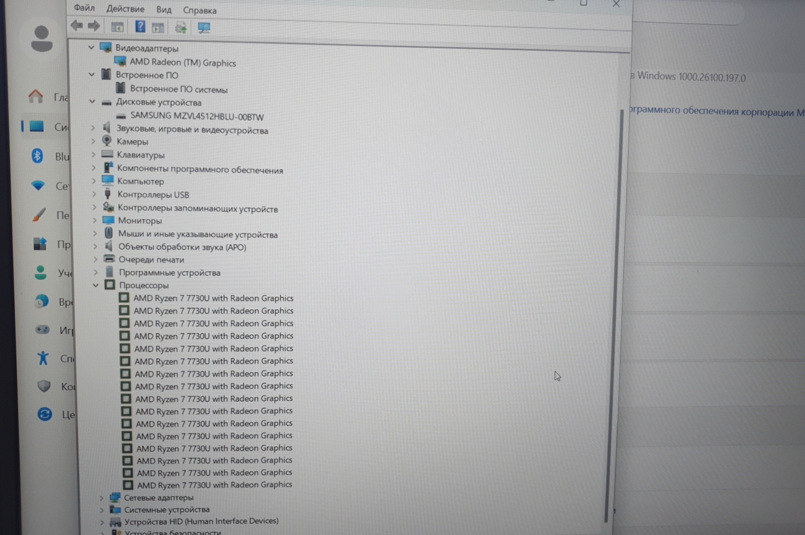Image resolution: width=805 pixels, height=535 pixels.
Task: Open Bluetooth settings via sidebar icon
Action: (x=38, y=156)
